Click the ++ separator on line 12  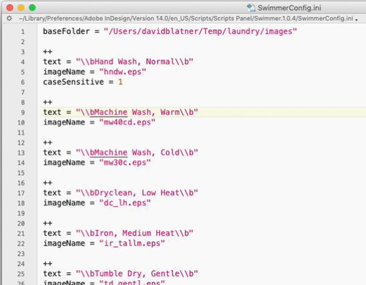click(47, 142)
